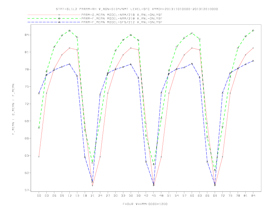The width and height of the screenshot is (276, 213).
Task: Click y-axis tick label 72
Action: coord(26,104)
